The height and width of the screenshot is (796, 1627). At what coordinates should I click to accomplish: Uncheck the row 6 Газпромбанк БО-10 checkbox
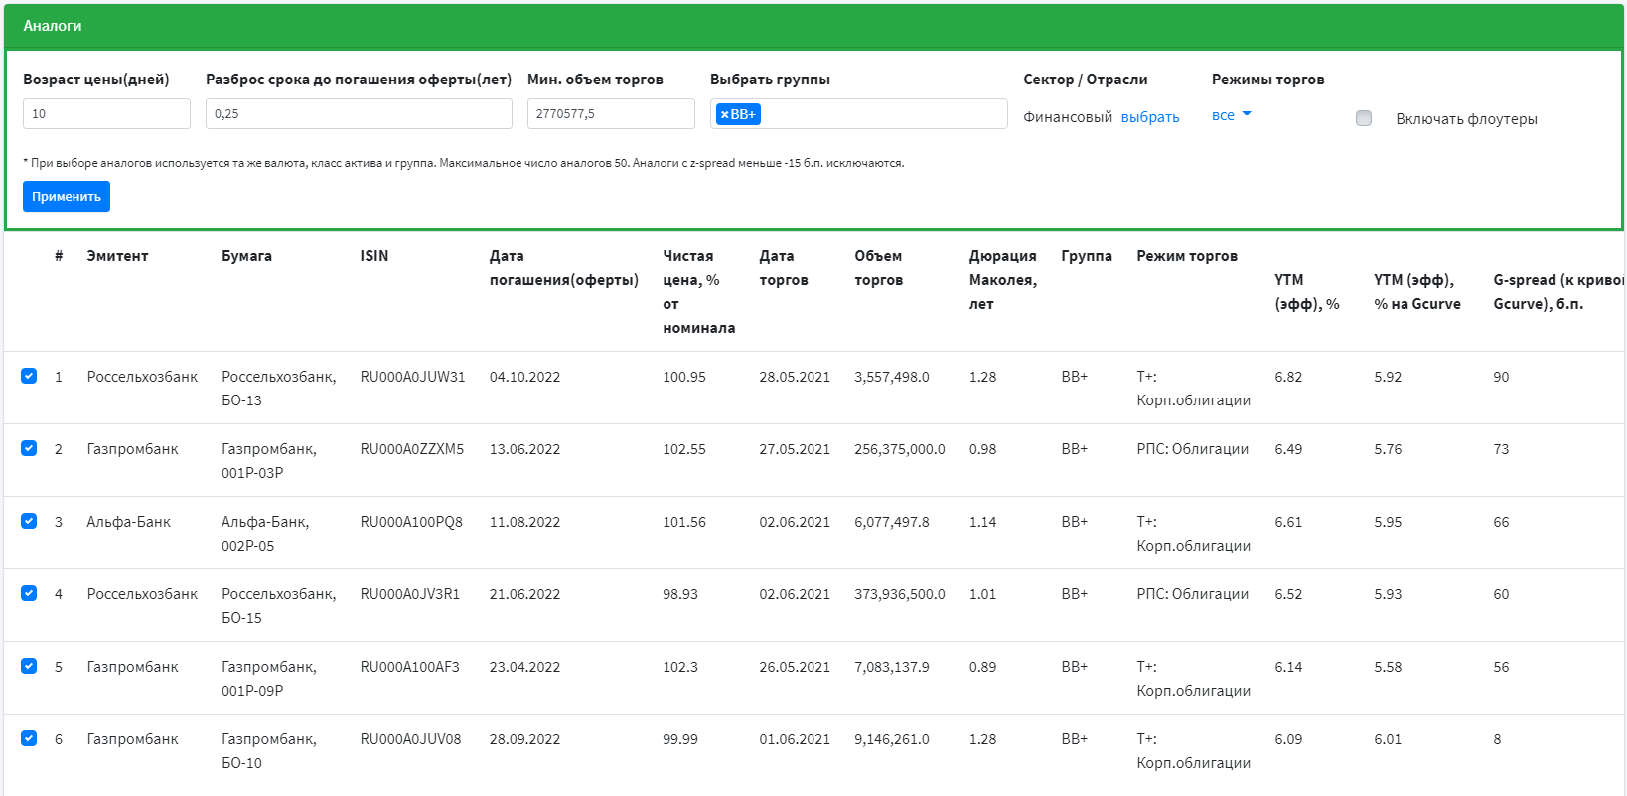coord(29,738)
